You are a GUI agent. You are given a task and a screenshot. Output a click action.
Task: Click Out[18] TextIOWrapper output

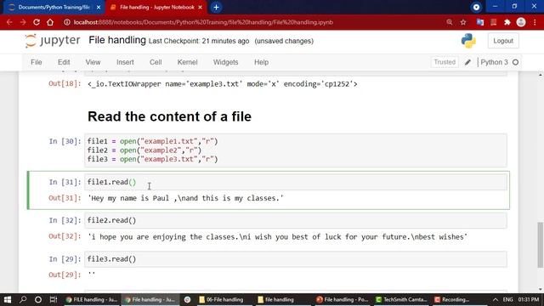pos(223,84)
